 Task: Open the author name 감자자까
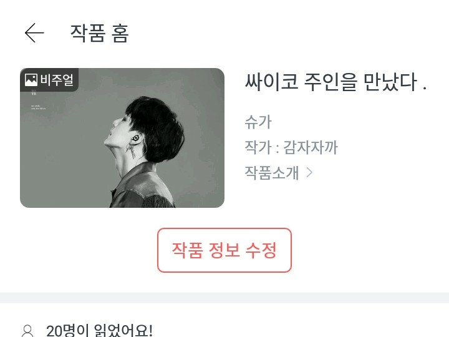pyautogui.click(x=311, y=147)
